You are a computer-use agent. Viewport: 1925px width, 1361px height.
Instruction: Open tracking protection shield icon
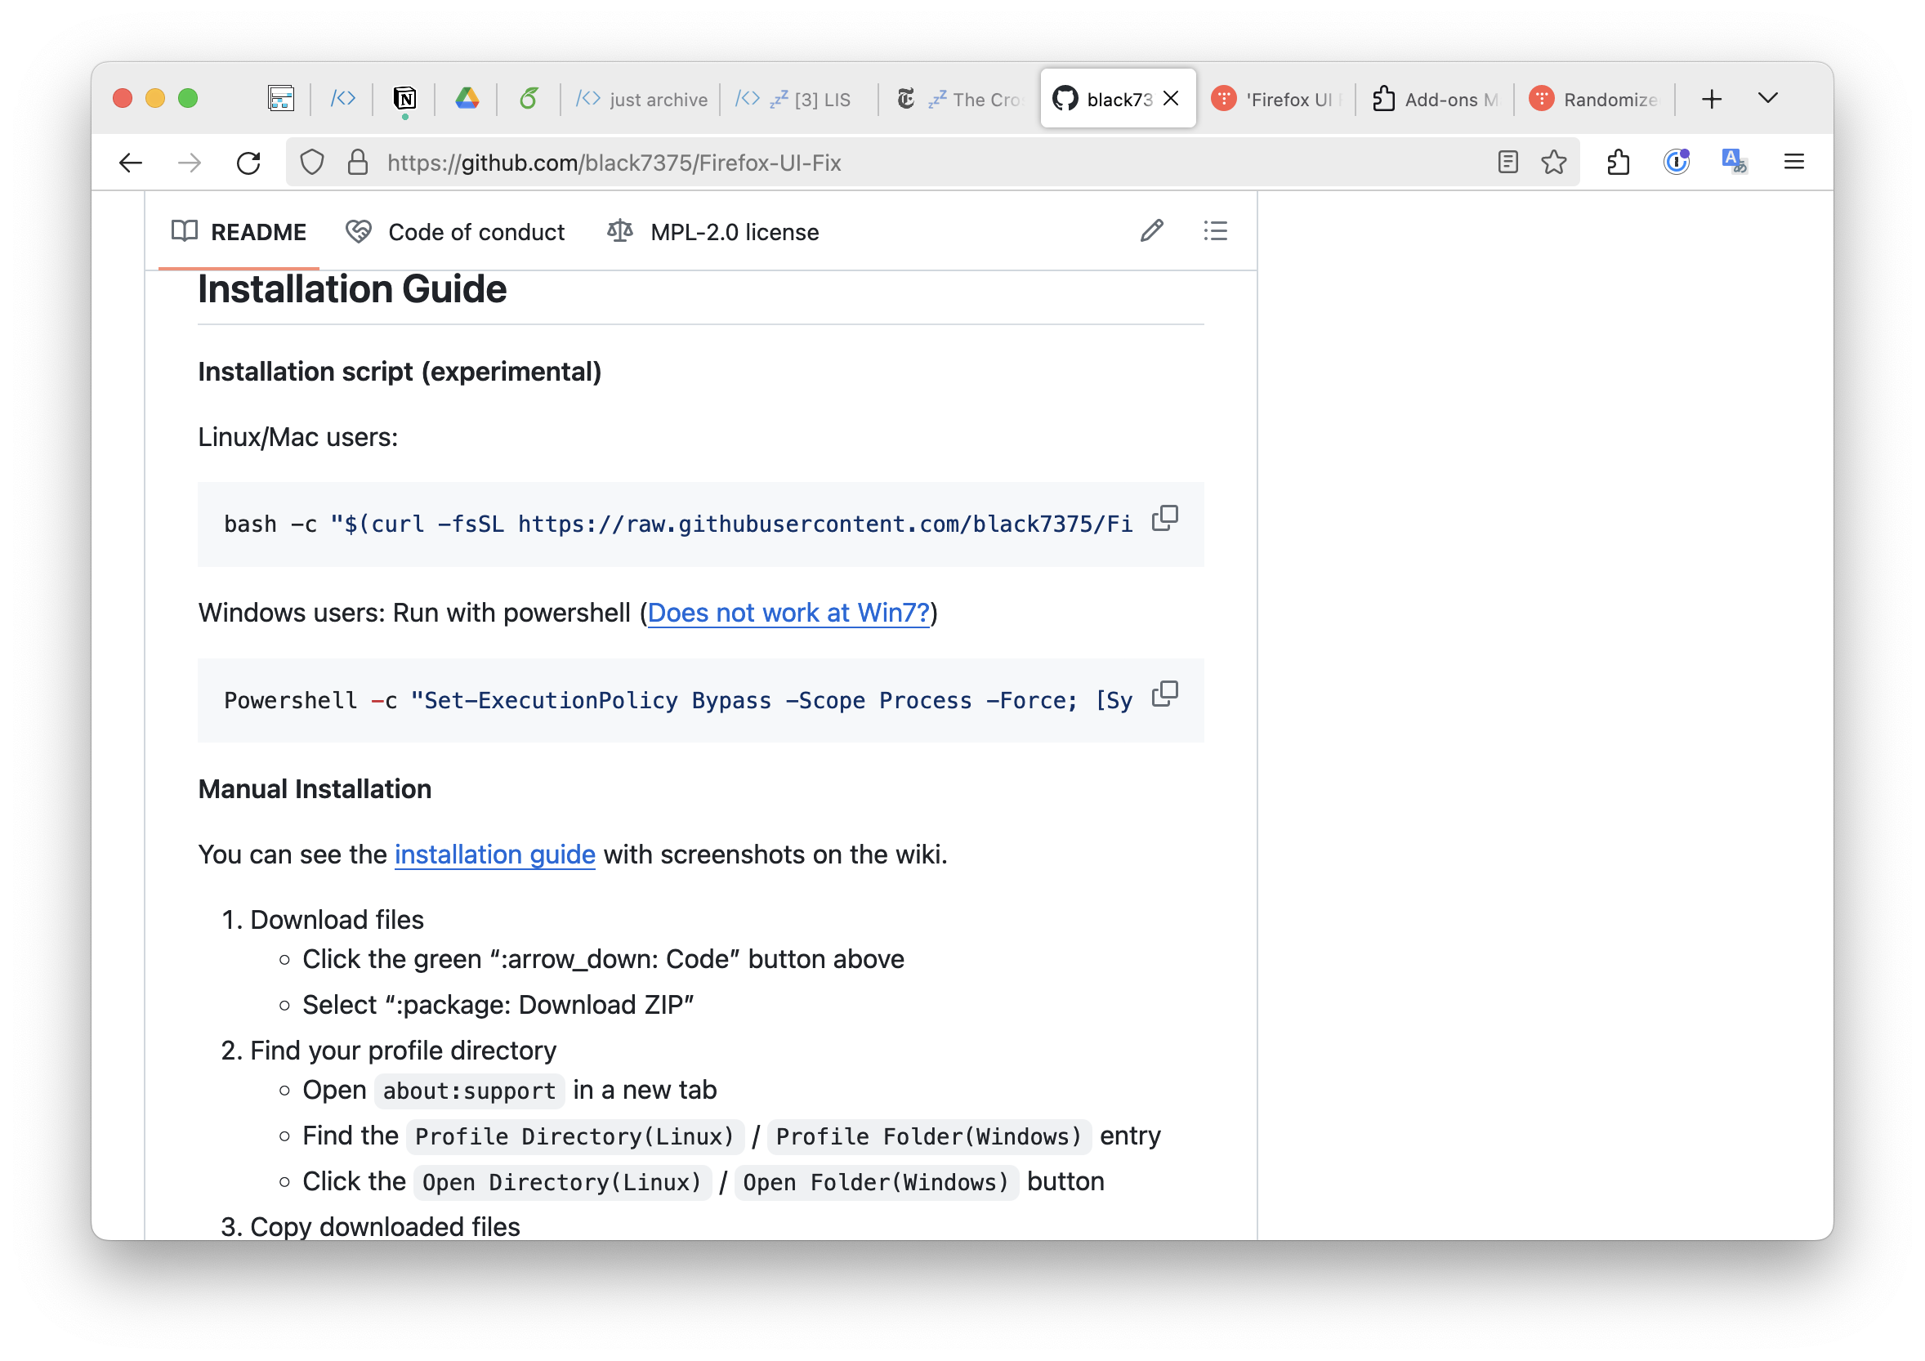pyautogui.click(x=312, y=162)
